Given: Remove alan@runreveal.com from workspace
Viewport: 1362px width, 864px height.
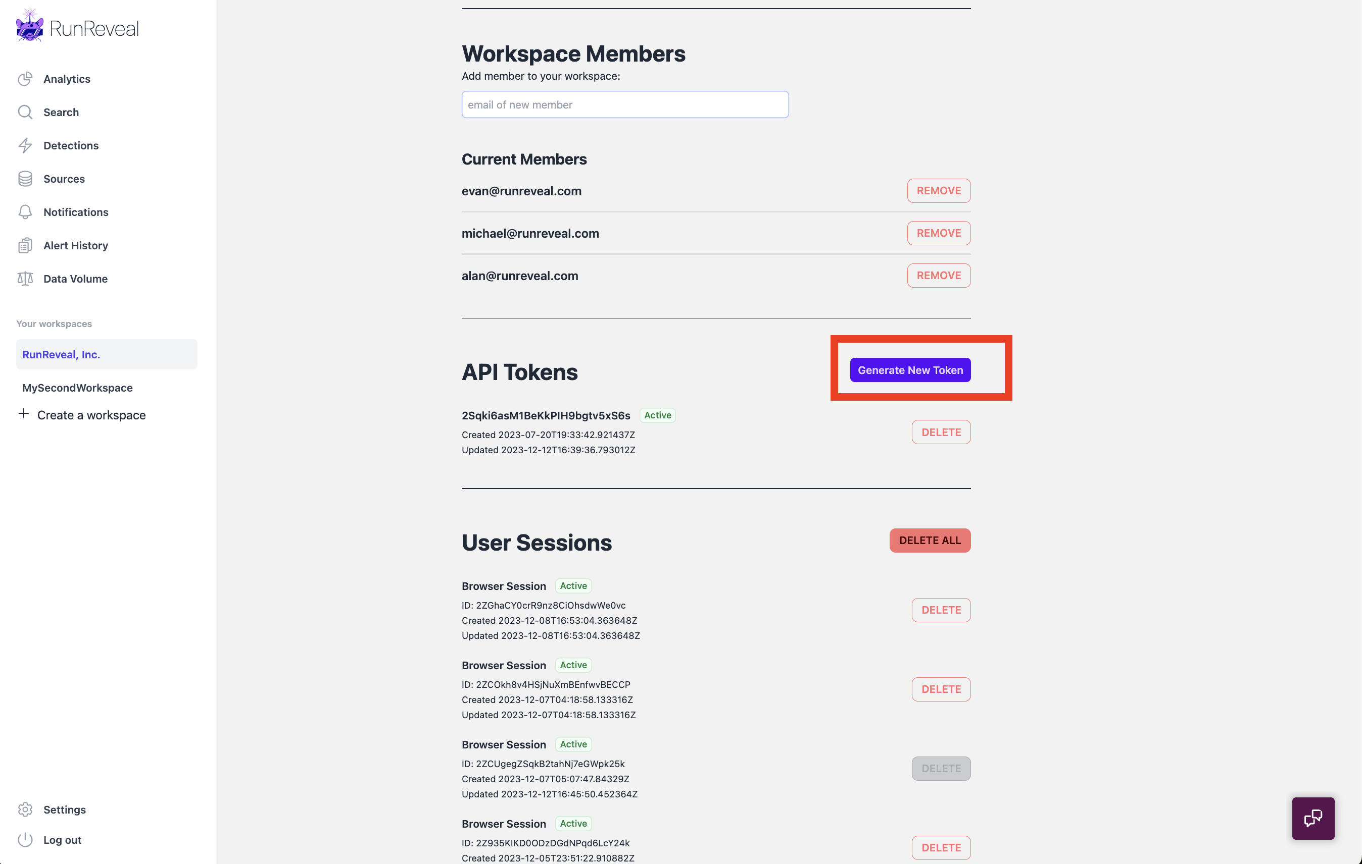Looking at the screenshot, I should tap(938, 276).
